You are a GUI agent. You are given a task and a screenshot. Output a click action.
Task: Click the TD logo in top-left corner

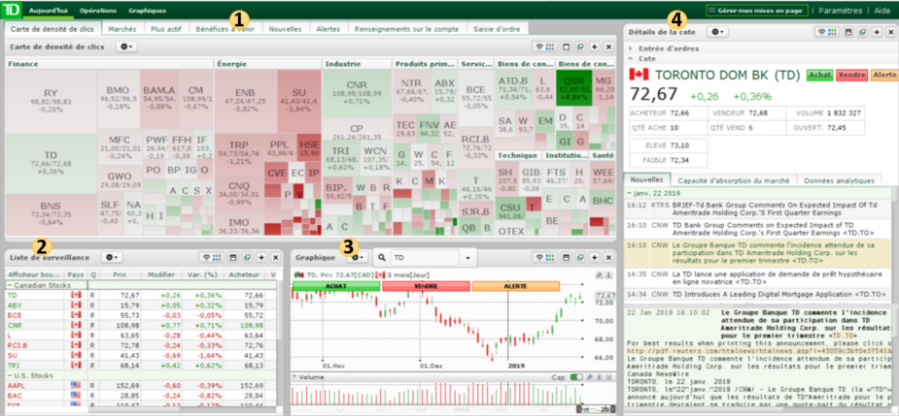[x=12, y=10]
